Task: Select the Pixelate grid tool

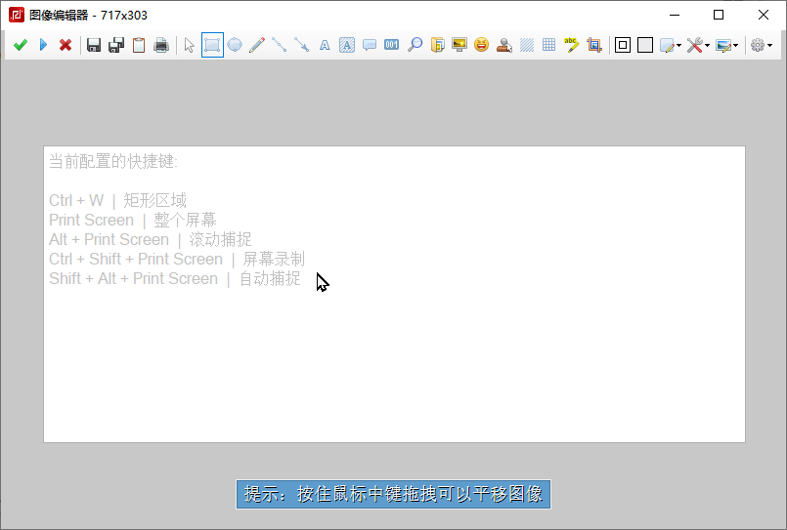Action: (x=549, y=45)
